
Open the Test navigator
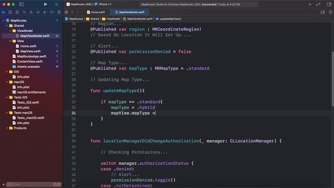tap(38, 12)
